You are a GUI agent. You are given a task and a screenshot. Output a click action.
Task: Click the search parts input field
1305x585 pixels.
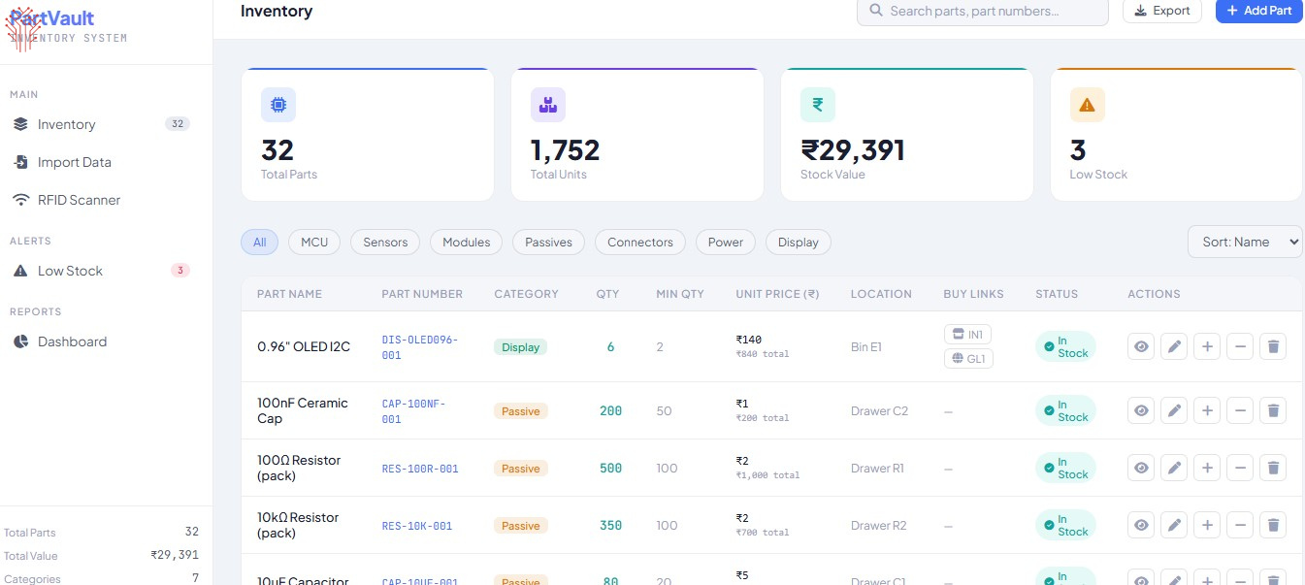pyautogui.click(x=982, y=11)
